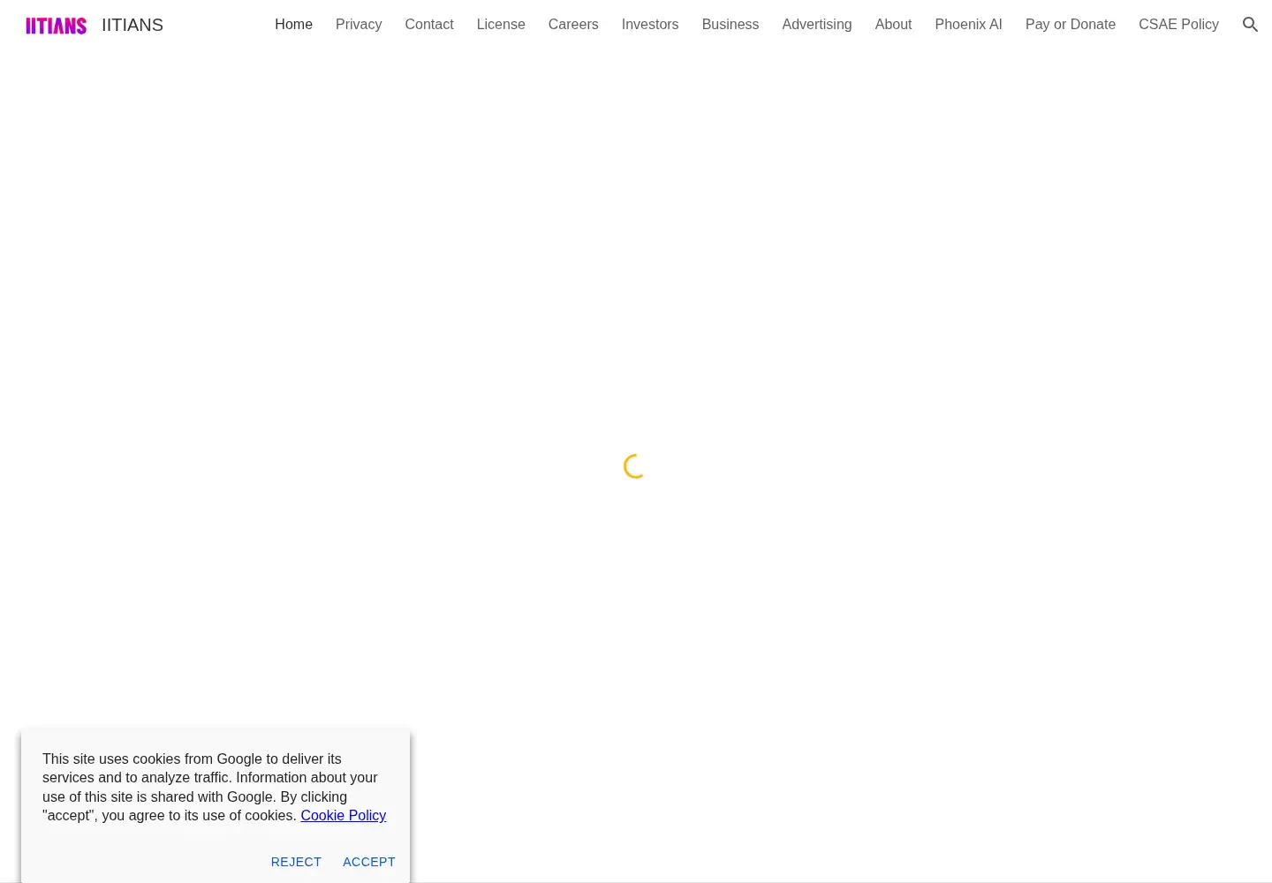Open the About page
The image size is (1272, 883).
893,25
